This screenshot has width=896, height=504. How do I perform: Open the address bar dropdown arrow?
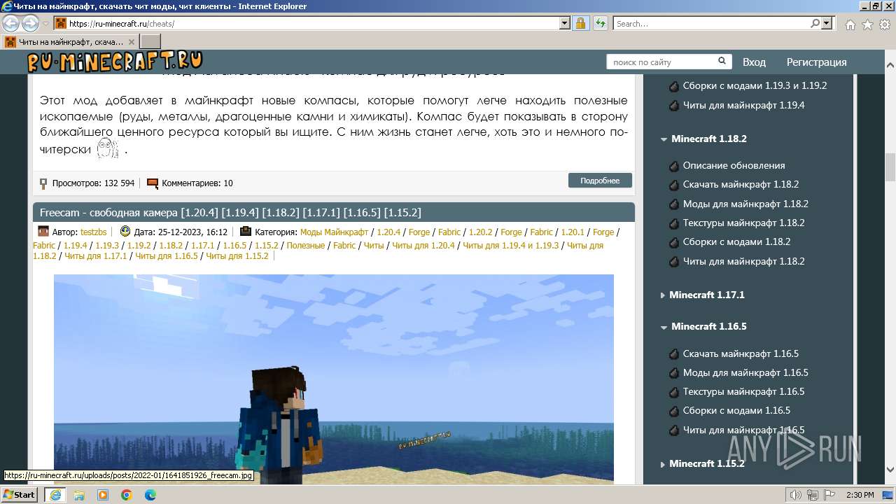(x=565, y=23)
